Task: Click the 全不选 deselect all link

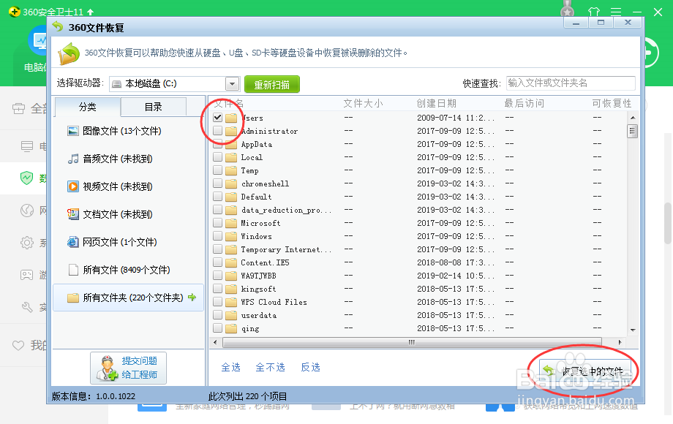Action: pos(271,367)
